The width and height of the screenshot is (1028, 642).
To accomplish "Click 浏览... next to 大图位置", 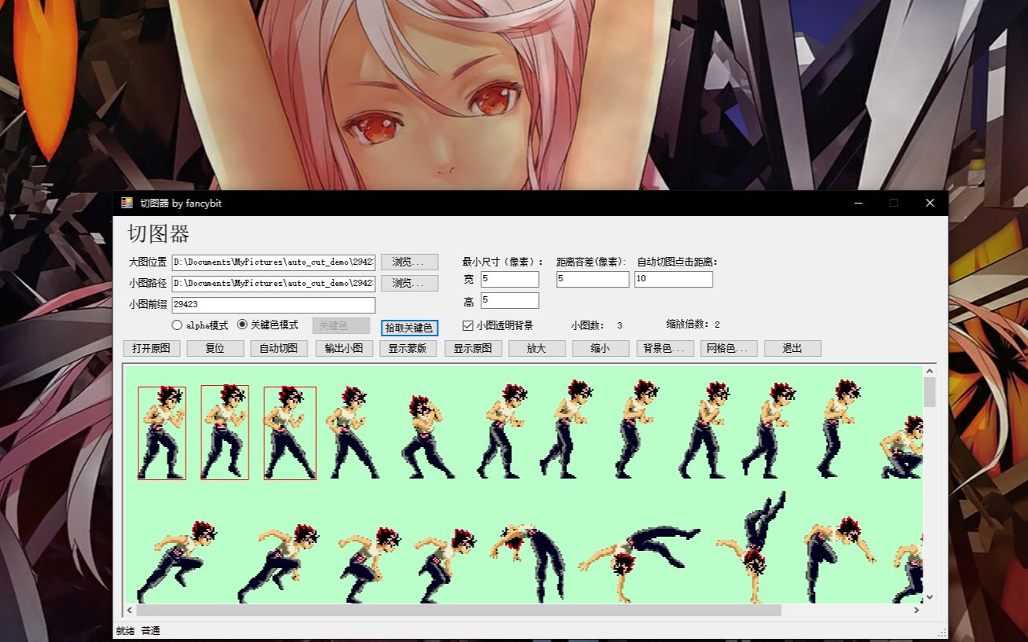I will point(410,262).
